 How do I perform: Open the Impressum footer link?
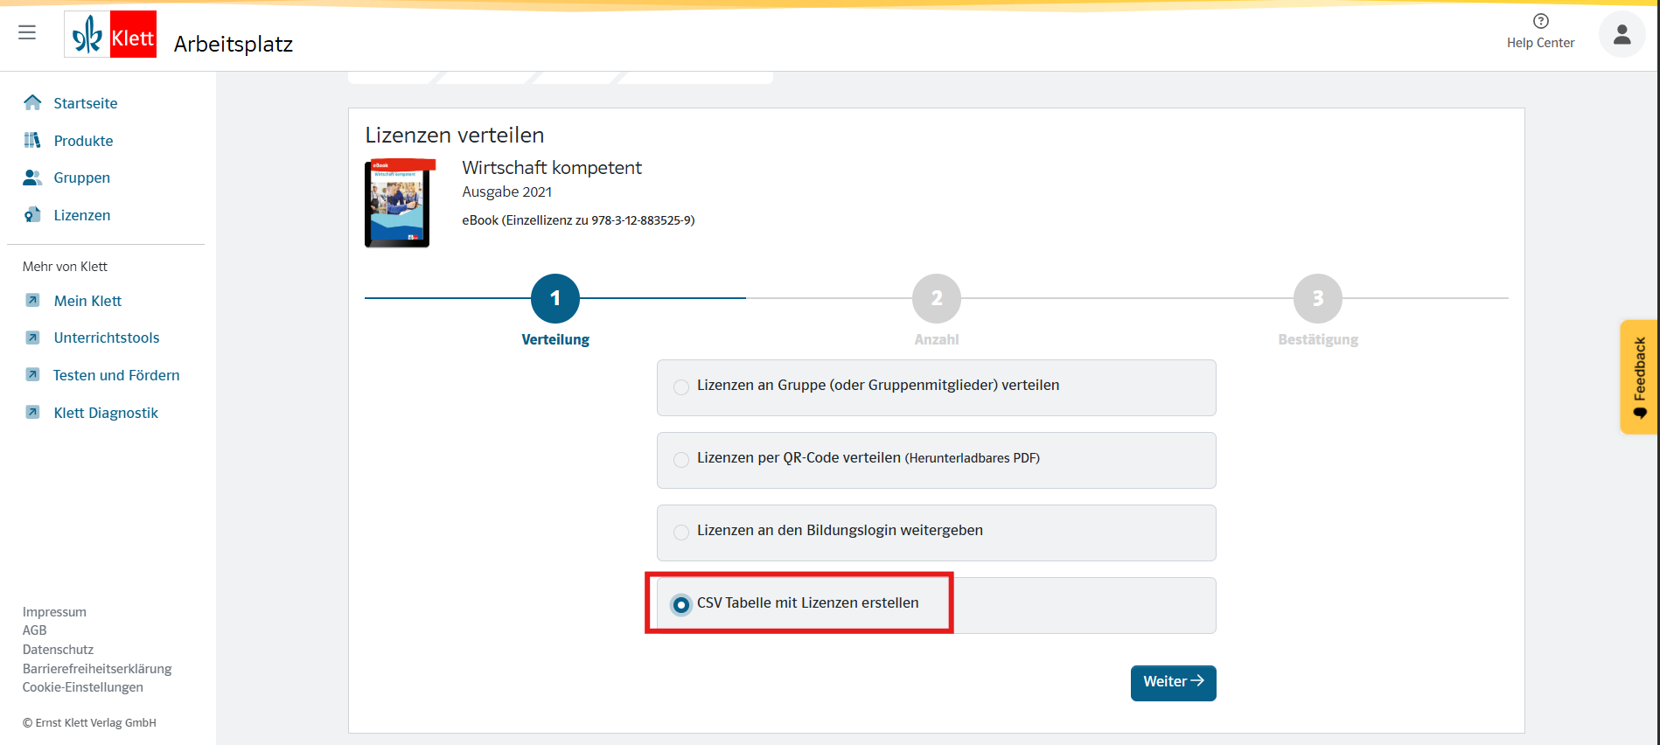point(54,612)
